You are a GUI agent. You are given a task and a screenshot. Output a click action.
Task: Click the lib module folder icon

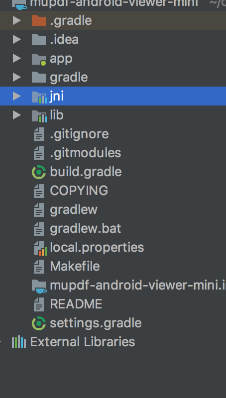39,115
